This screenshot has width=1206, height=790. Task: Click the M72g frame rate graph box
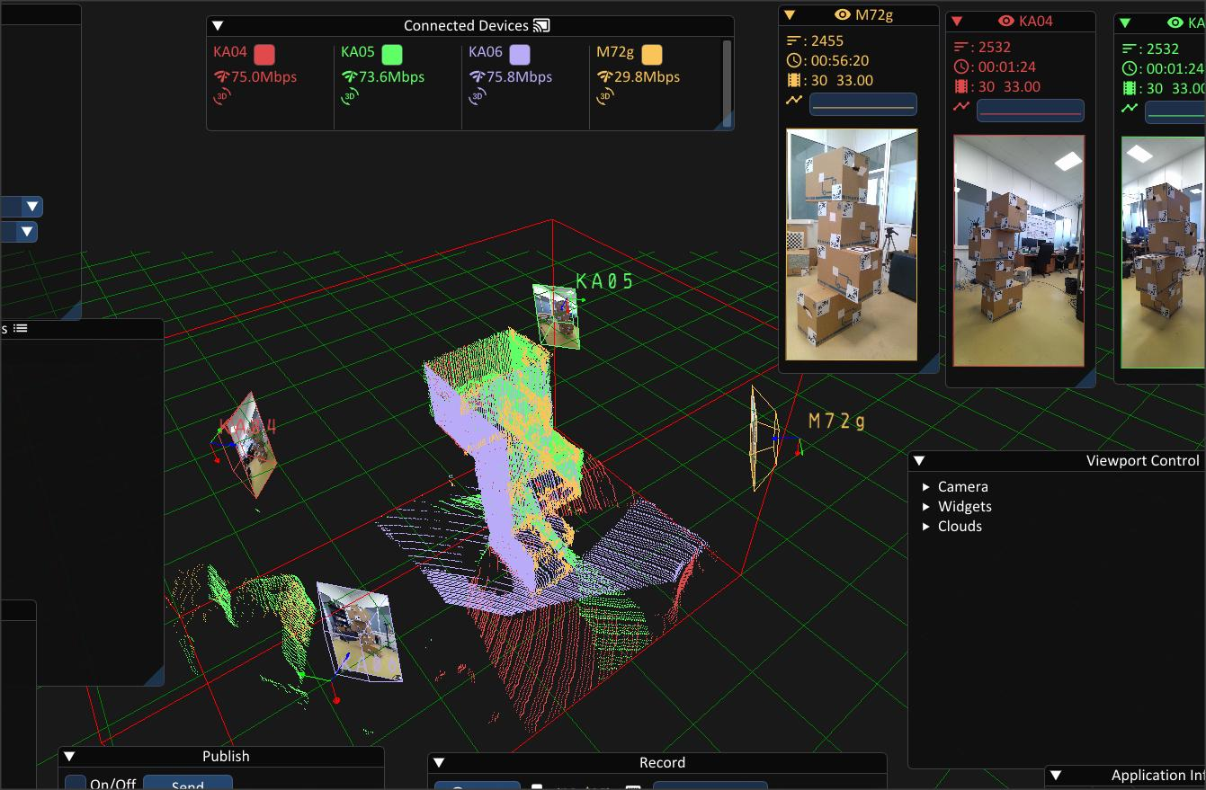[863, 104]
